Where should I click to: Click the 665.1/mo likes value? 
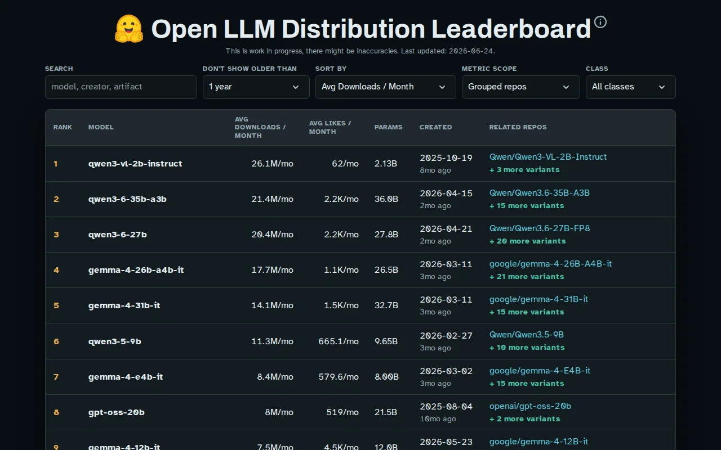[x=339, y=341]
